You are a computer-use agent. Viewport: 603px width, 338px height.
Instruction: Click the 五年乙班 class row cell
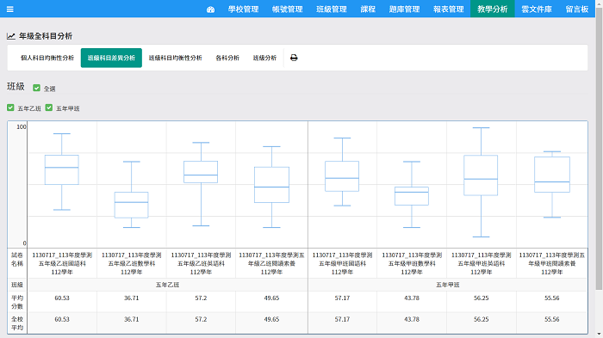coord(168,285)
